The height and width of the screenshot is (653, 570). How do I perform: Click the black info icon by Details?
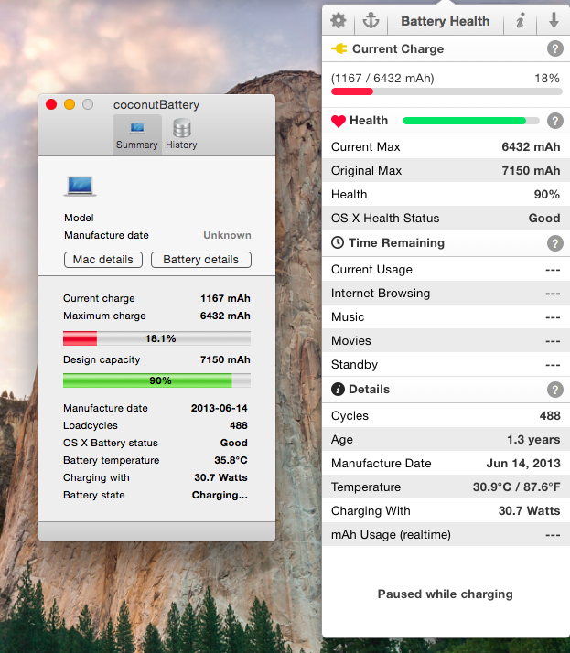pos(338,390)
